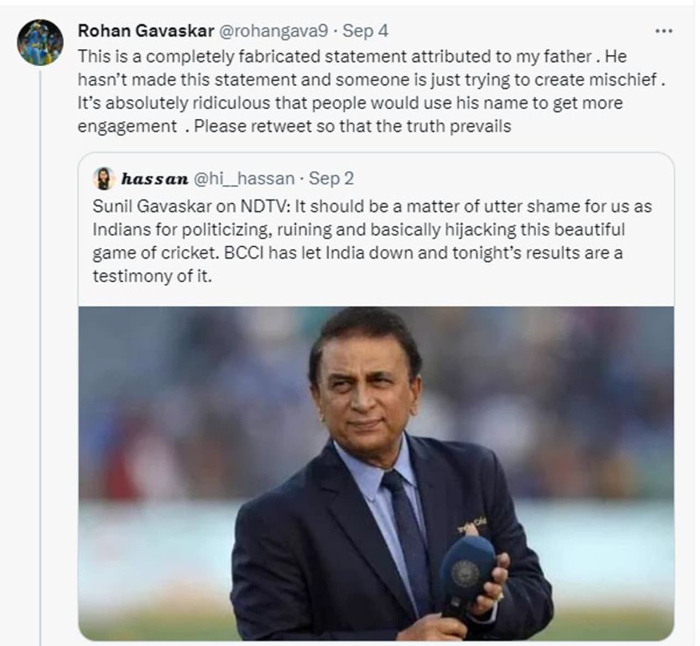Open the Rohan Gavaskar display name link
The width and height of the screenshot is (700, 646).
click(x=145, y=31)
